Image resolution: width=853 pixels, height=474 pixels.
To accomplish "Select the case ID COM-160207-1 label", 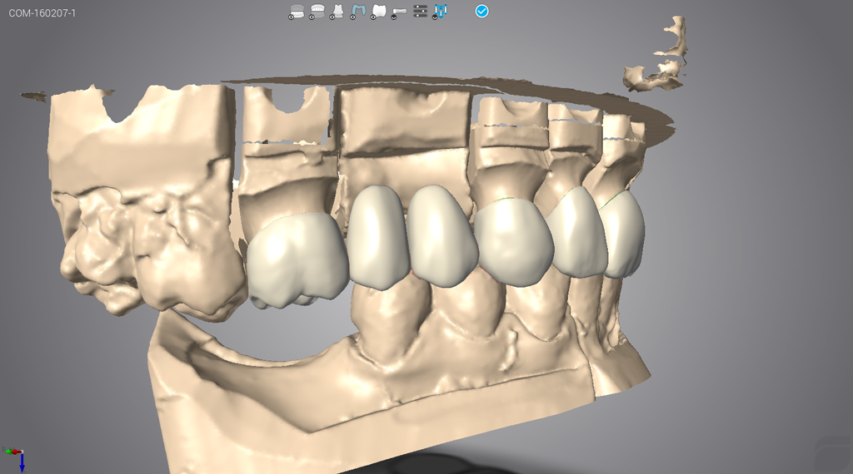I will click(x=42, y=13).
